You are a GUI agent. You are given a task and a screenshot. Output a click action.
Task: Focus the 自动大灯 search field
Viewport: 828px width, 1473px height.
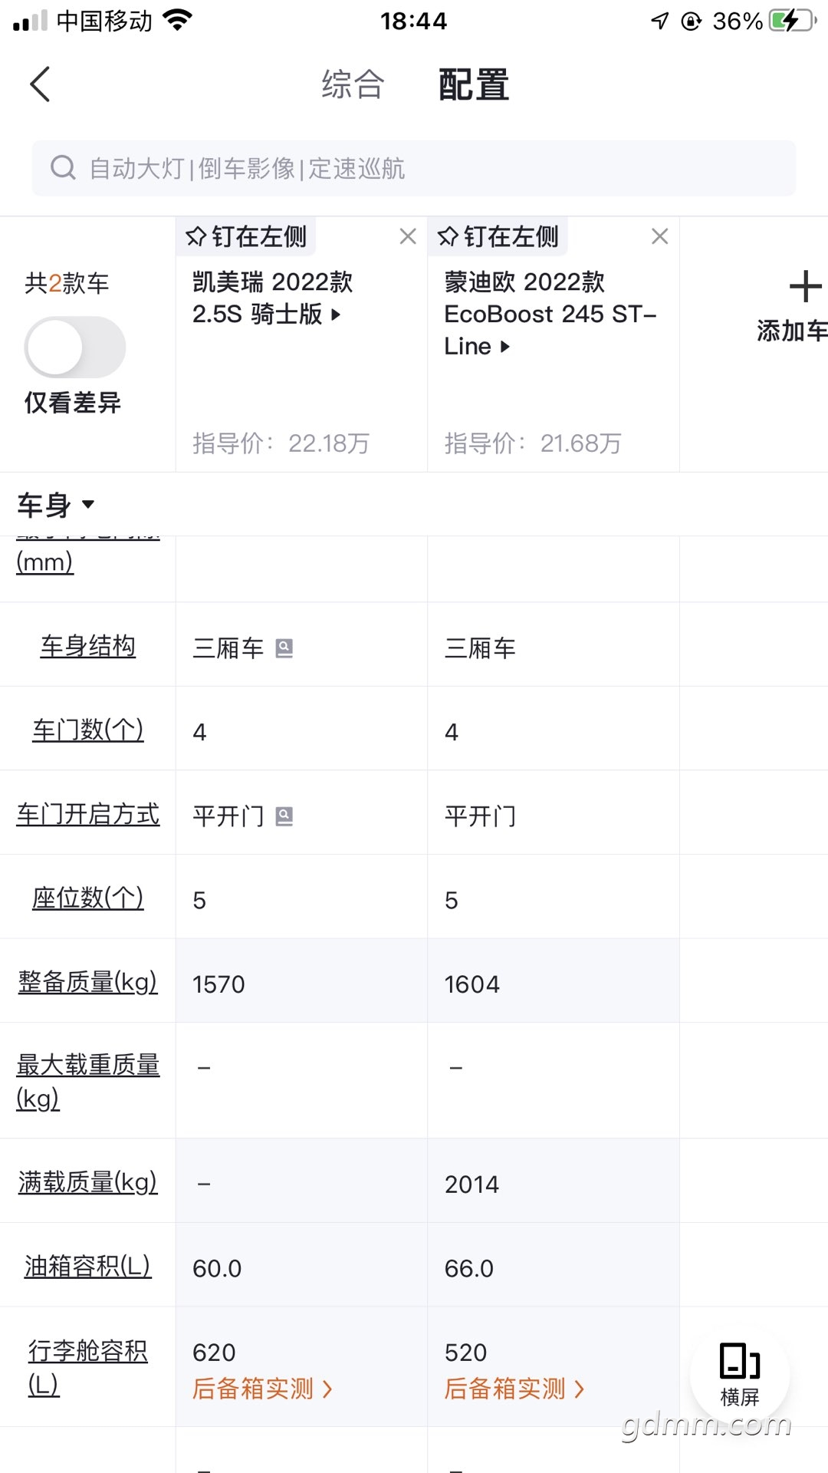pyautogui.click(x=413, y=168)
